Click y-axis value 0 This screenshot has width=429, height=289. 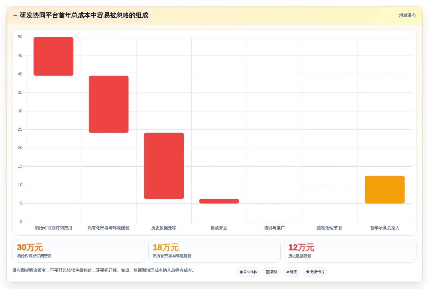tap(21, 222)
